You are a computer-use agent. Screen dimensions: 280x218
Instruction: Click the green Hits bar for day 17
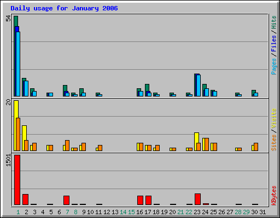click(147, 88)
